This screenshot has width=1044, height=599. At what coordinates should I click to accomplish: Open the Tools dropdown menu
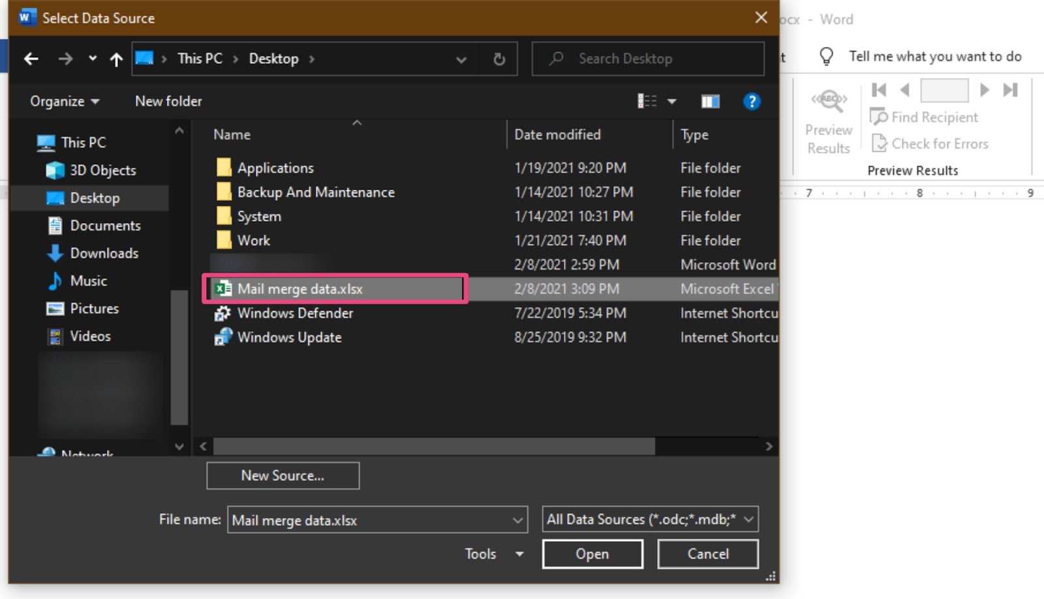[x=495, y=554]
